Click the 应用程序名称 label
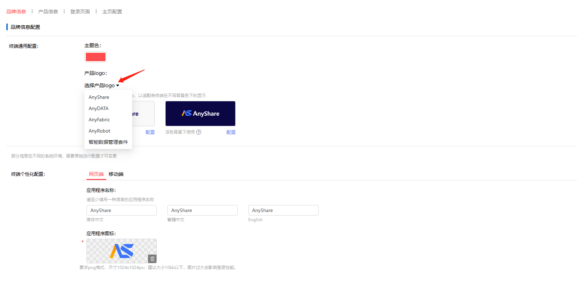Screen dimensions: 577x295 [101, 190]
